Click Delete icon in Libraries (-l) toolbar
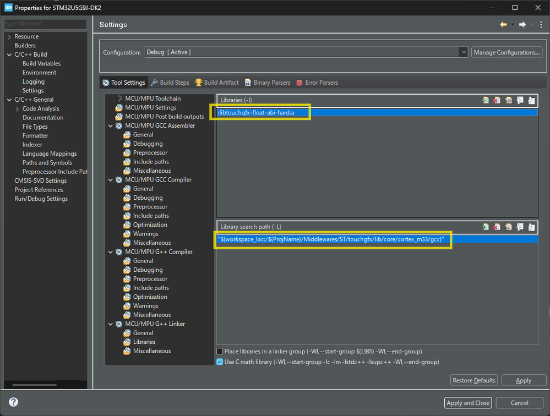550x416 pixels. pyautogui.click(x=497, y=100)
